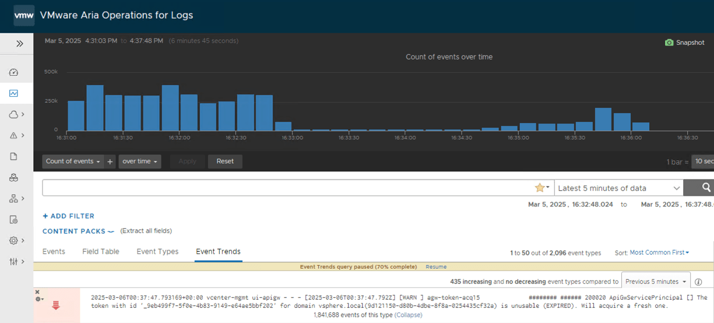Screen dimensions: 714x323
Task: Switch to the Event Types tab
Action: coord(157,251)
